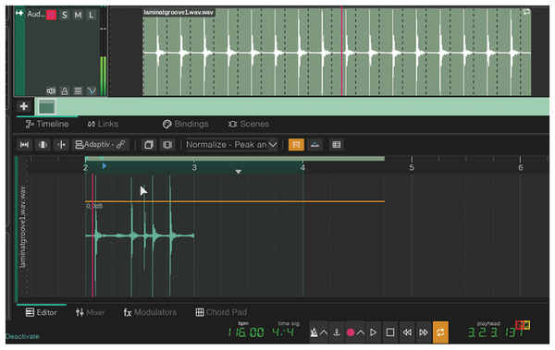Toggle the orange loop button in transport
Image resolution: width=555 pixels, height=350 pixels.
click(x=440, y=332)
